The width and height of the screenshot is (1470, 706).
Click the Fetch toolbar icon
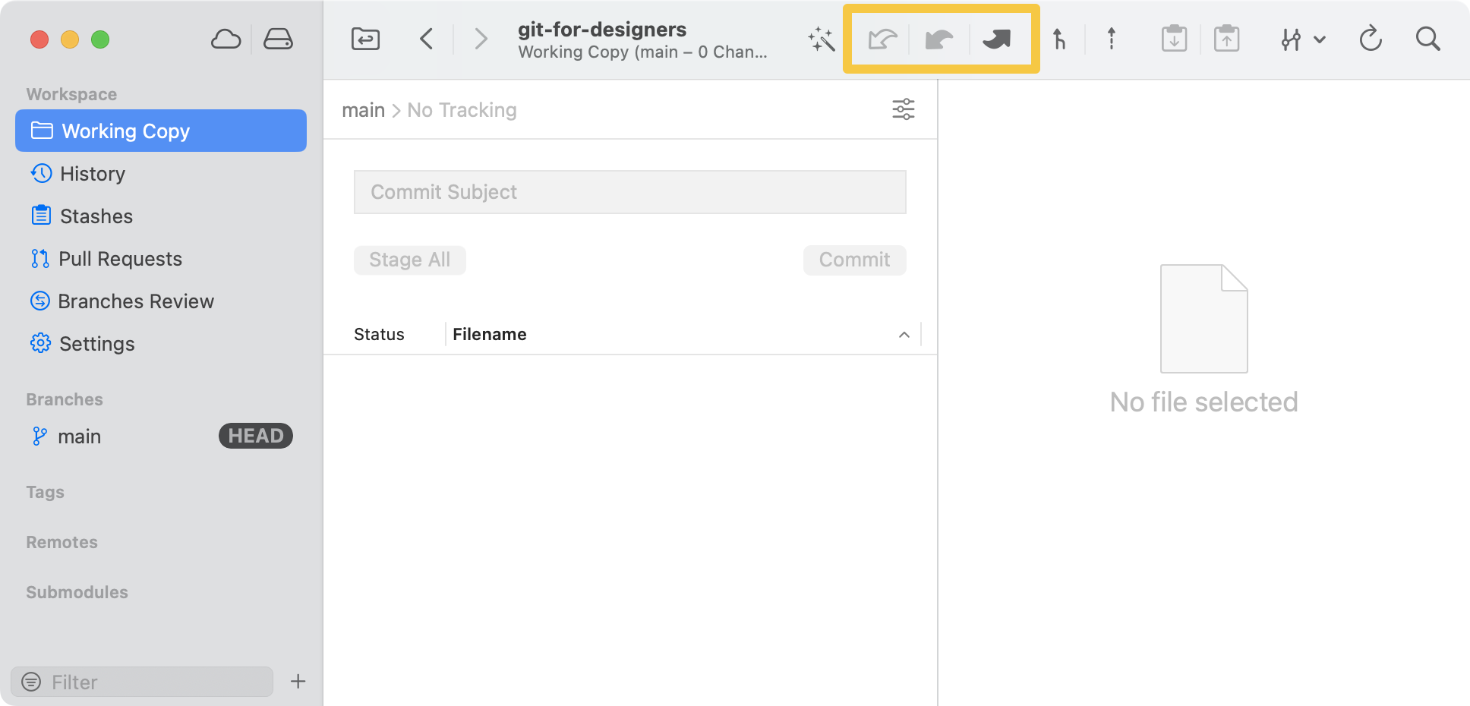882,39
